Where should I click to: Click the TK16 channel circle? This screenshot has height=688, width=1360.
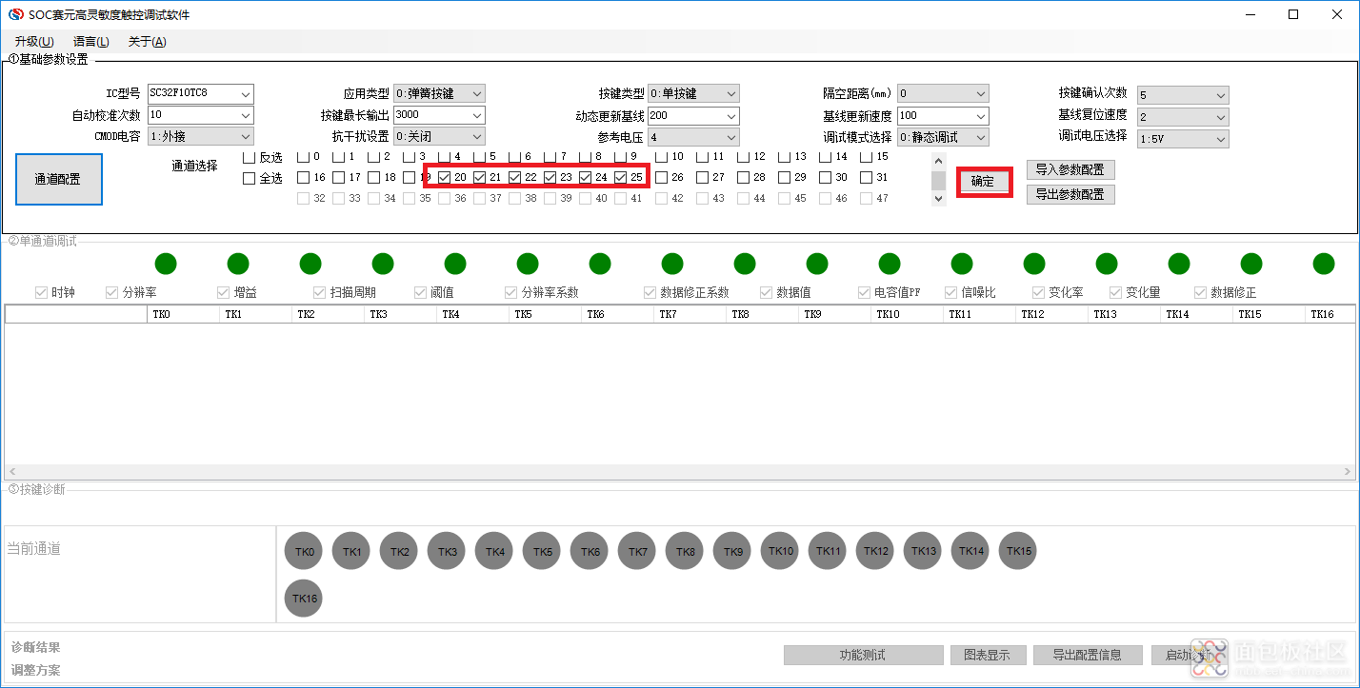point(304,599)
